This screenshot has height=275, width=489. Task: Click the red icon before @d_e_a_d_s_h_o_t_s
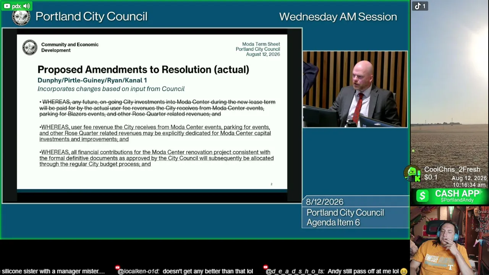(x=265, y=268)
